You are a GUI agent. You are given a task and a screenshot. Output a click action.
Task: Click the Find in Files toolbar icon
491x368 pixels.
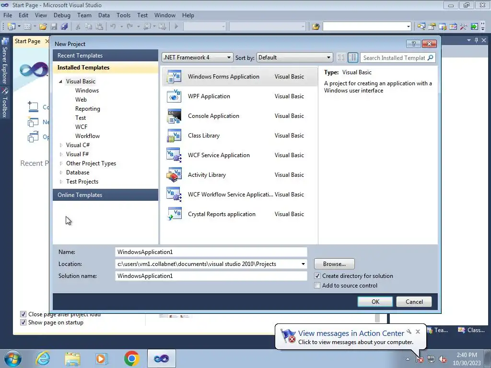pos(316,27)
